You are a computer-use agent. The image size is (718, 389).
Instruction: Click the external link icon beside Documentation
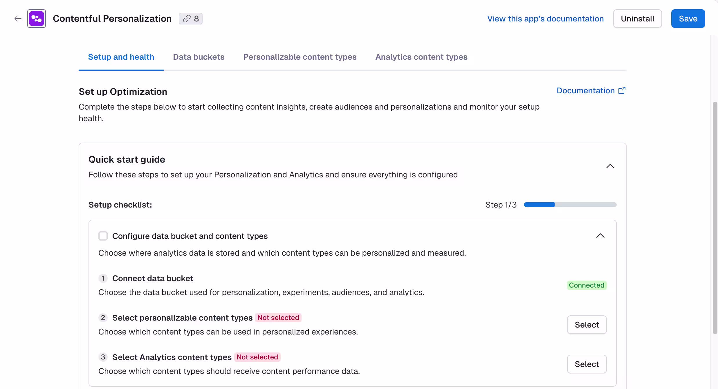pyautogui.click(x=622, y=90)
